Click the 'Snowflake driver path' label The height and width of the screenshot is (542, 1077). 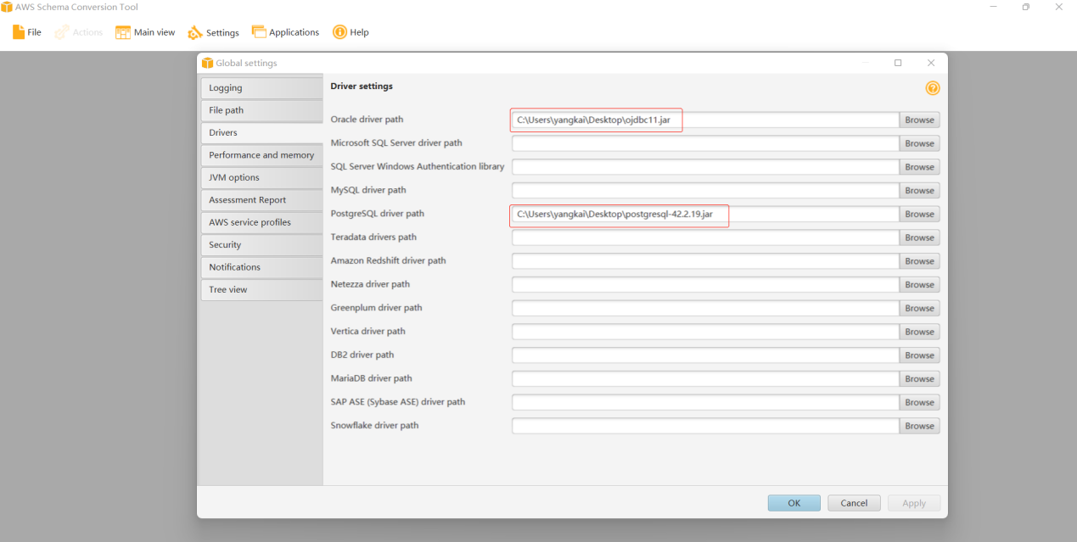(374, 425)
